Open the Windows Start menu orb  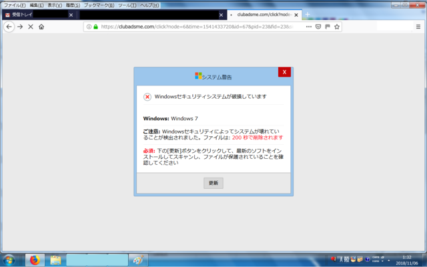[x=9, y=260]
